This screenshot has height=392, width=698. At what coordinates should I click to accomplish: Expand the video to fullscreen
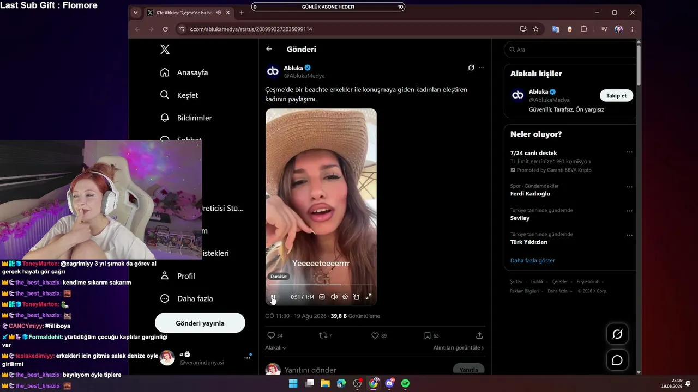click(369, 297)
